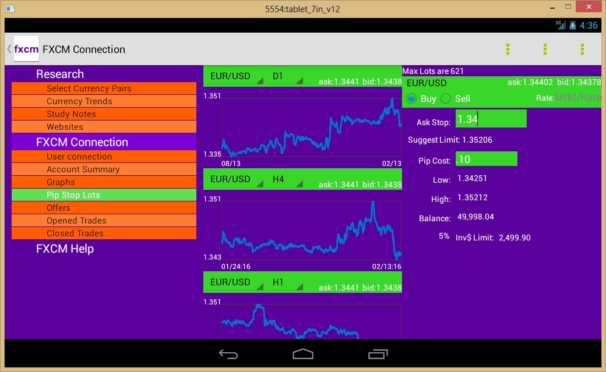The image size is (606, 372).
Task: Click the Pip Cost input field
Action: click(x=486, y=159)
